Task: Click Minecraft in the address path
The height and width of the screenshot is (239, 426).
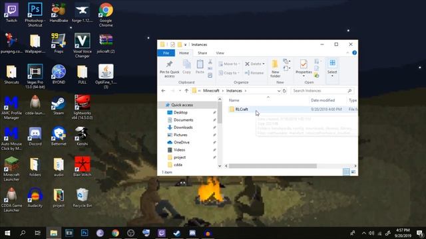Action: [x=211, y=91]
